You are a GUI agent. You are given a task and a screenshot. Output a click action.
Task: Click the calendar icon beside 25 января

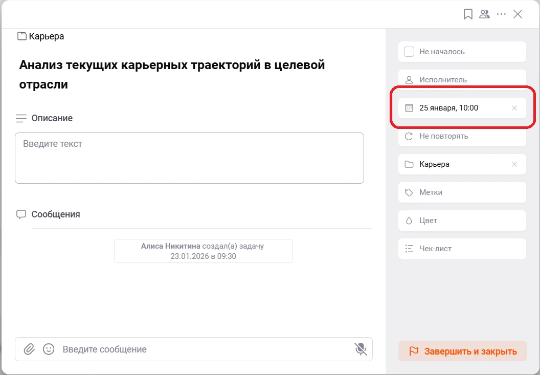[409, 108]
